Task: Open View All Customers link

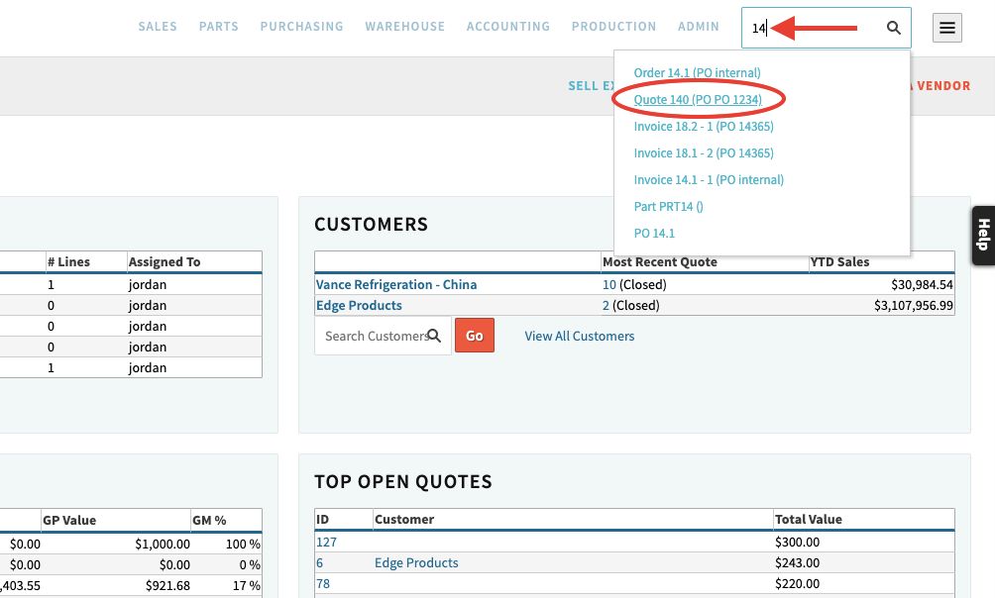Action: (579, 336)
